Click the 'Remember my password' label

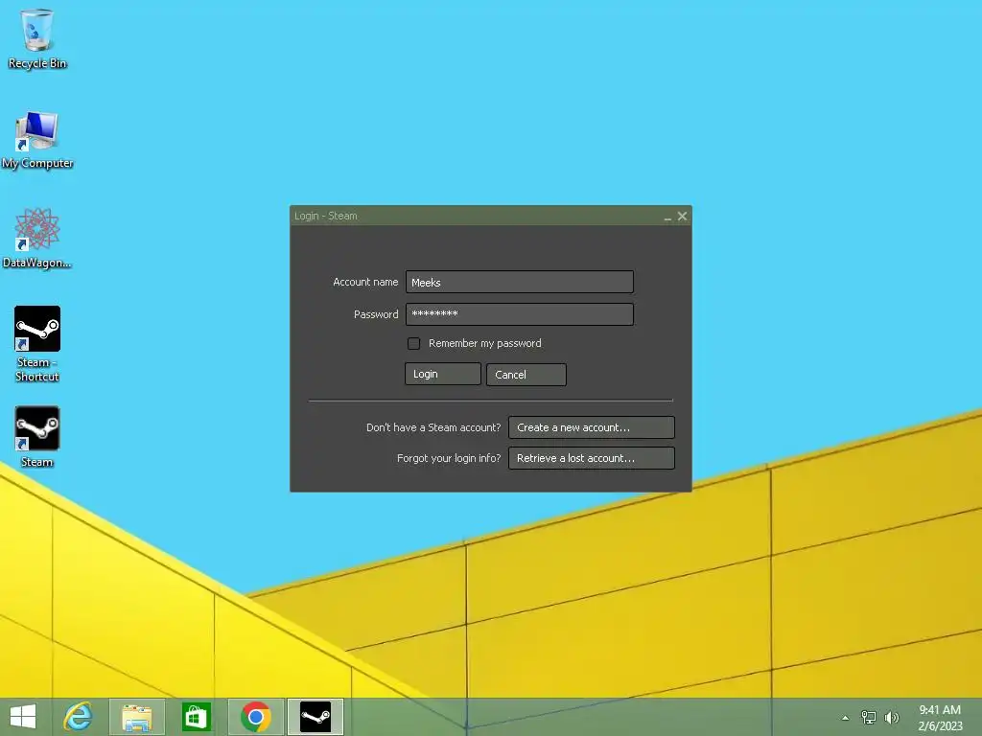[484, 343]
